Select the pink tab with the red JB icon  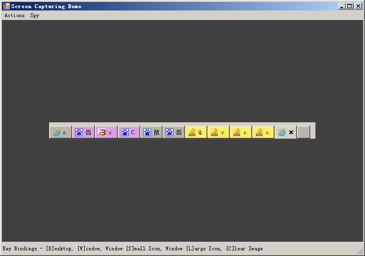[x=106, y=132]
